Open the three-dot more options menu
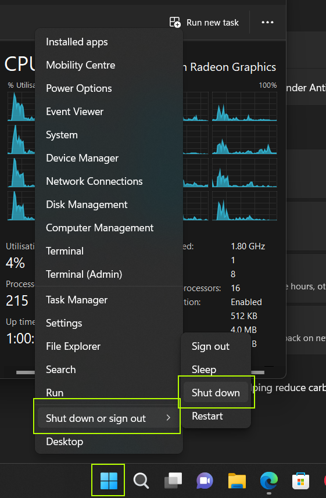The width and height of the screenshot is (326, 498). [x=267, y=22]
